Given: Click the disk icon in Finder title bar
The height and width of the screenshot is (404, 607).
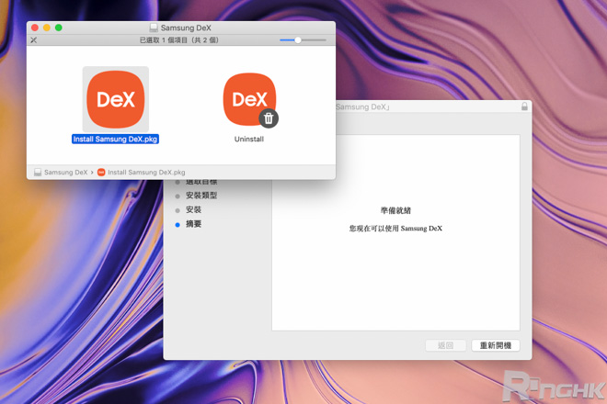Looking at the screenshot, I should (x=154, y=28).
